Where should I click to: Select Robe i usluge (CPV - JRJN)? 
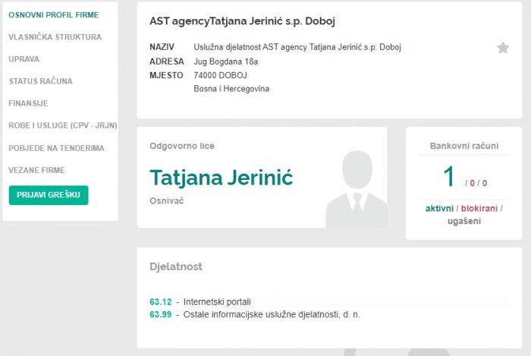tap(63, 125)
